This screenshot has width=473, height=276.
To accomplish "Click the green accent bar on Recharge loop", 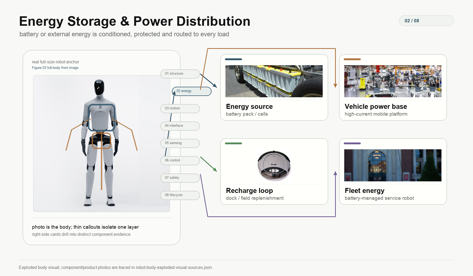I will click(x=233, y=144).
